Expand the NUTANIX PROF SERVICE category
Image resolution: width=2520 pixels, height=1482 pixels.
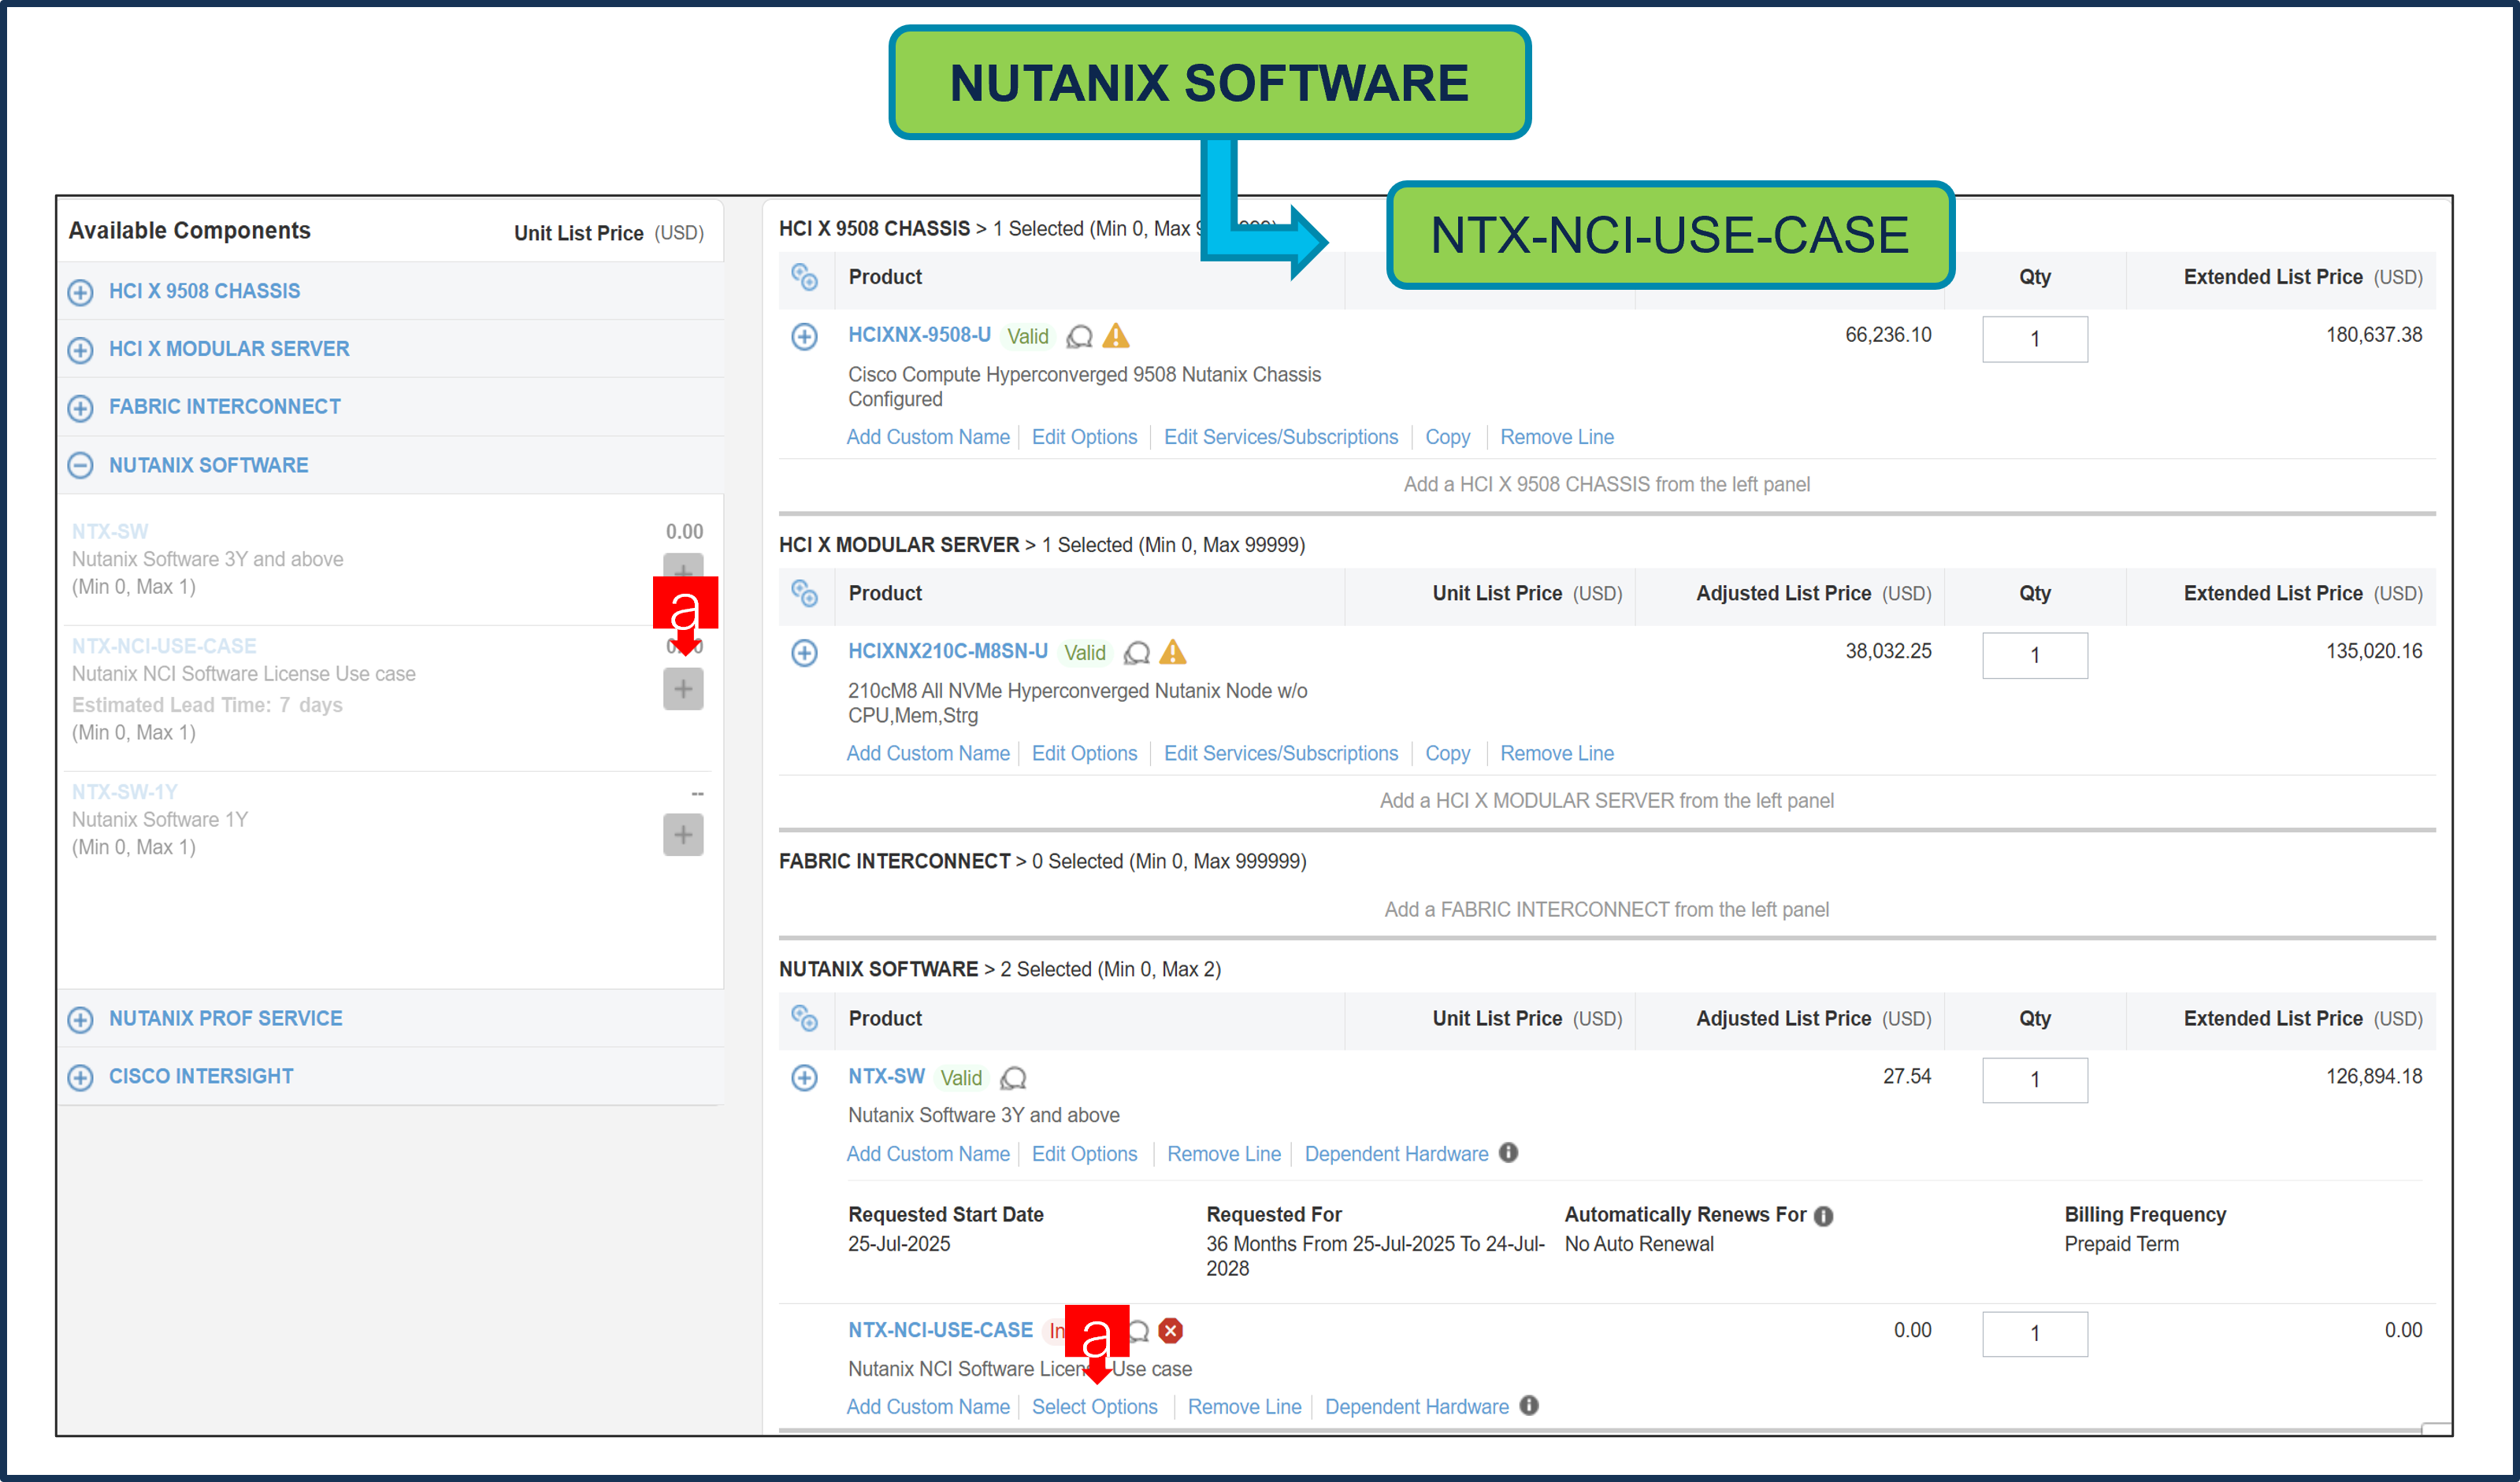coord(80,1018)
